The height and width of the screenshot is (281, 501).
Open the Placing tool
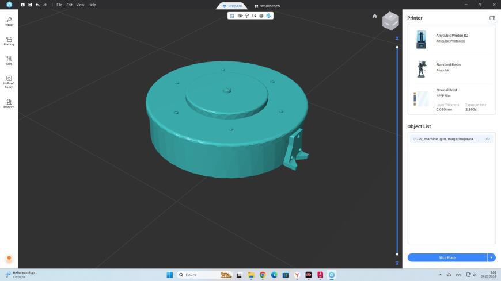[9, 41]
